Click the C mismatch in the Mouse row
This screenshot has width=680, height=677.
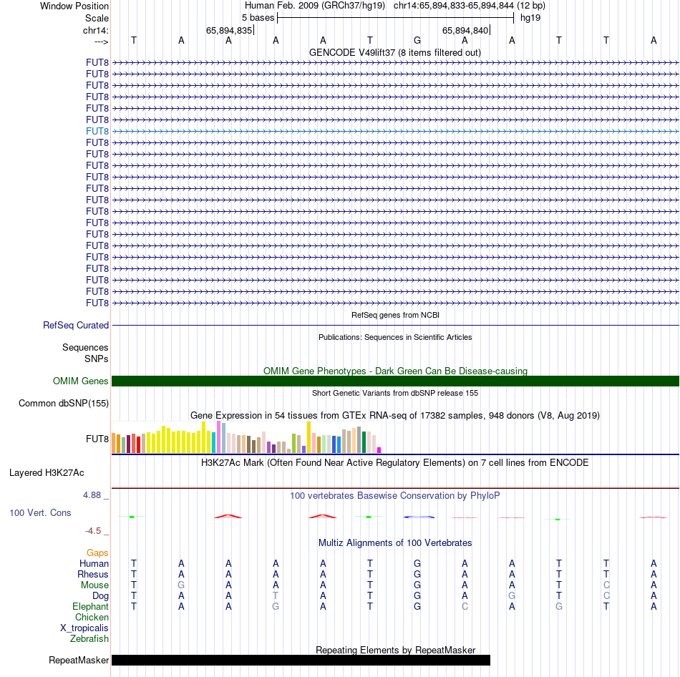pyautogui.click(x=606, y=585)
